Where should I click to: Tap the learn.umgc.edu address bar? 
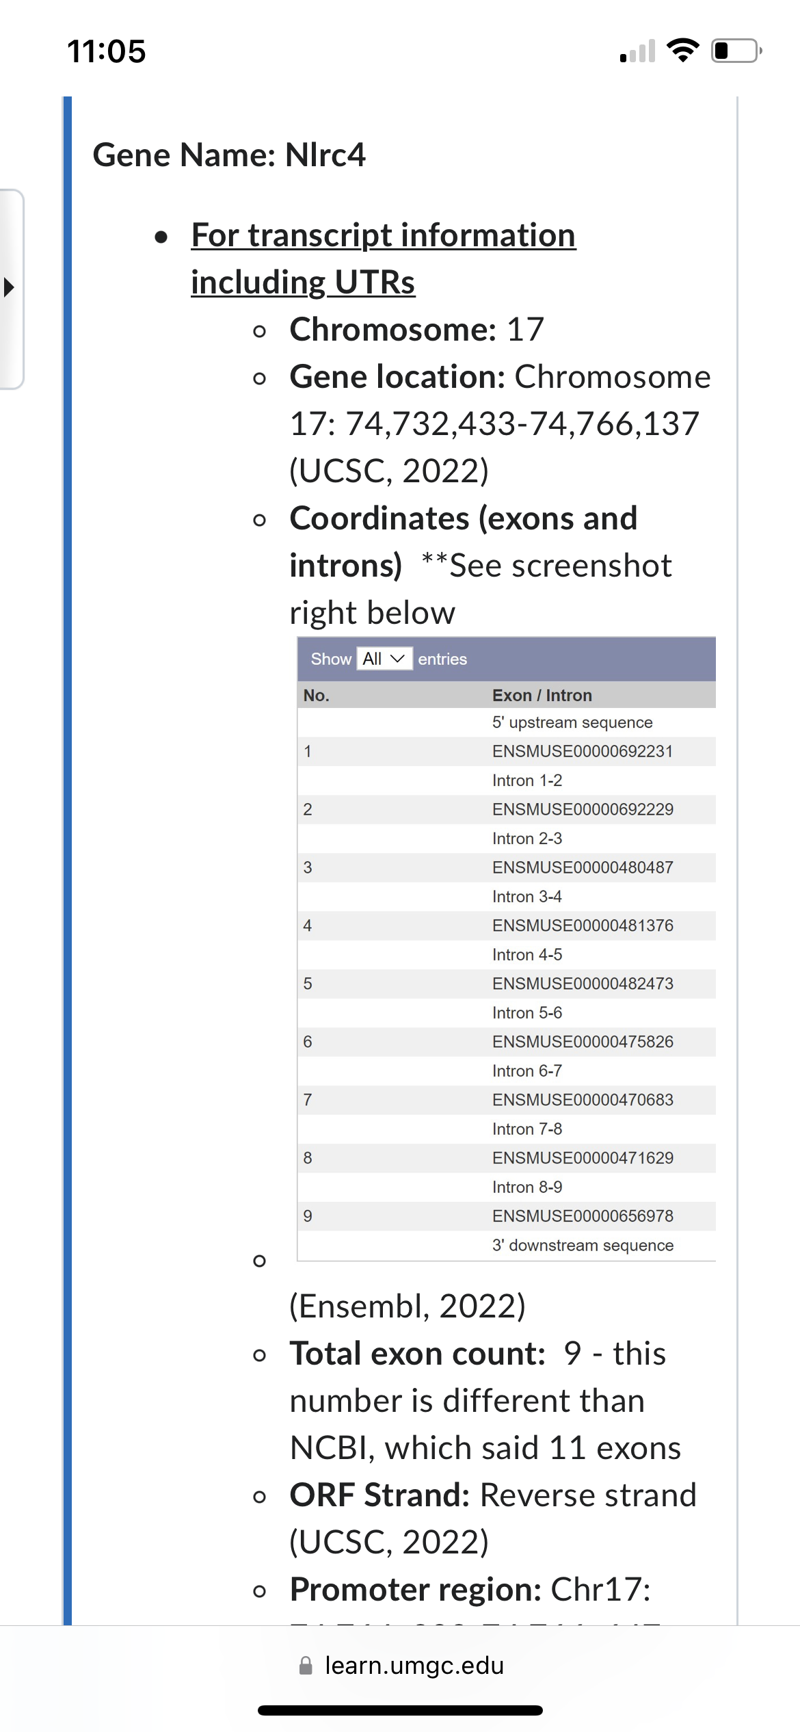pyautogui.click(x=401, y=1666)
